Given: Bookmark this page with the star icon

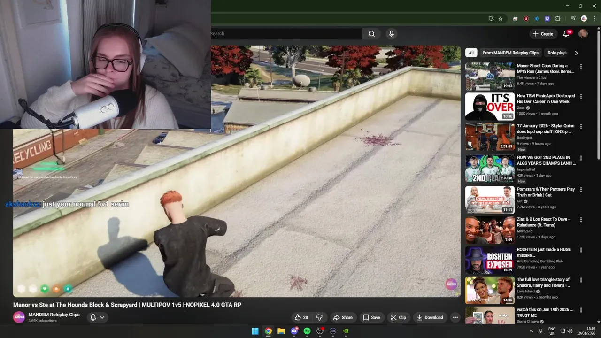Looking at the screenshot, I should pos(501,19).
